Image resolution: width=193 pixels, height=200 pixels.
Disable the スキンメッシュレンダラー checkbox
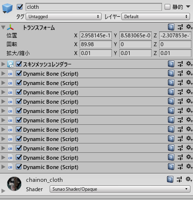pyautogui.click(x=19, y=64)
